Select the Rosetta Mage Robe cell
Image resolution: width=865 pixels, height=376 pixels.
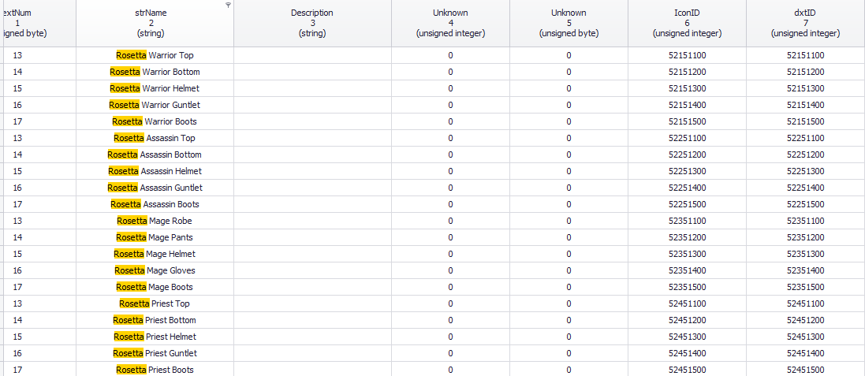point(155,221)
